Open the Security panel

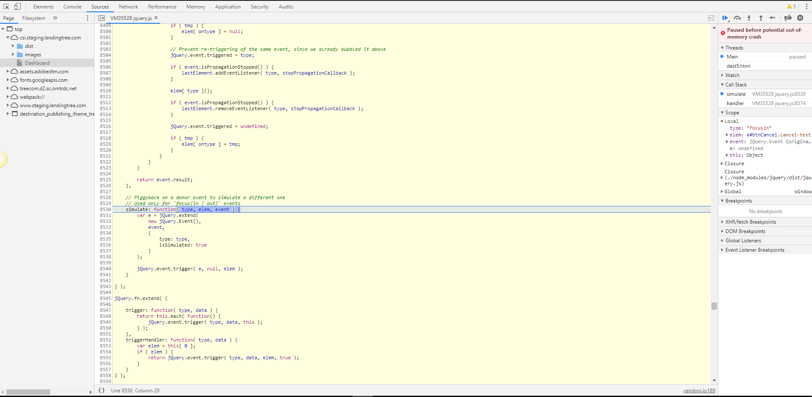pyautogui.click(x=260, y=6)
